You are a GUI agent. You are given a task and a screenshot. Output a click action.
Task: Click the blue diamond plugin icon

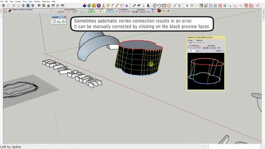coord(84,5)
